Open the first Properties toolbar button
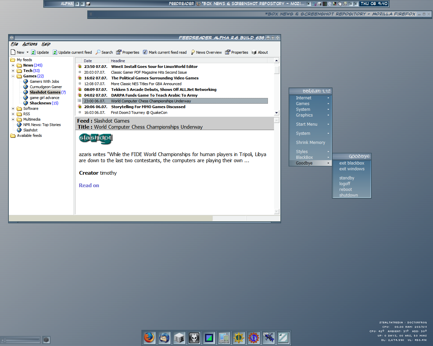 click(128, 52)
